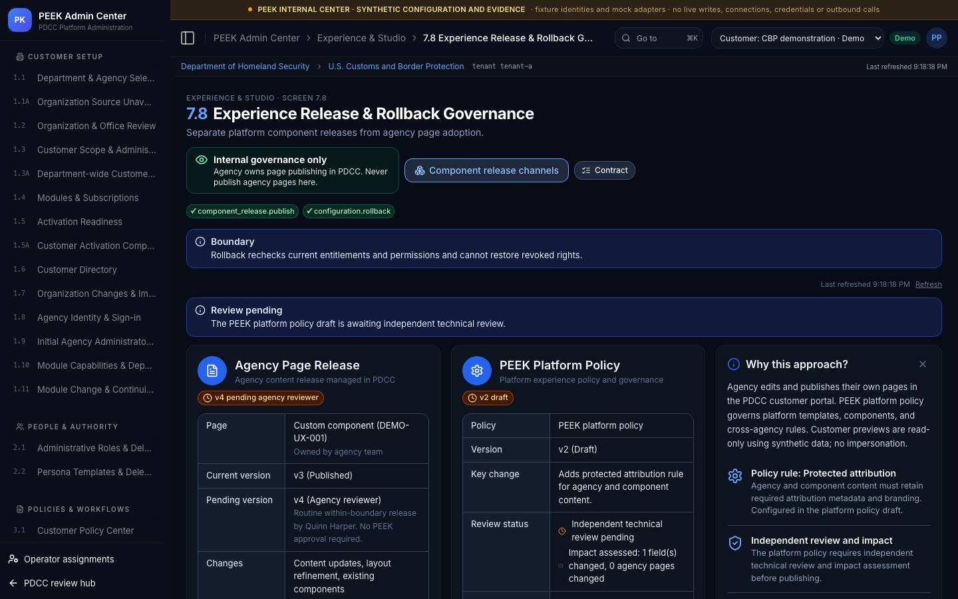The width and height of the screenshot is (958, 599).
Task: Open Component release channels
Action: coord(486,170)
